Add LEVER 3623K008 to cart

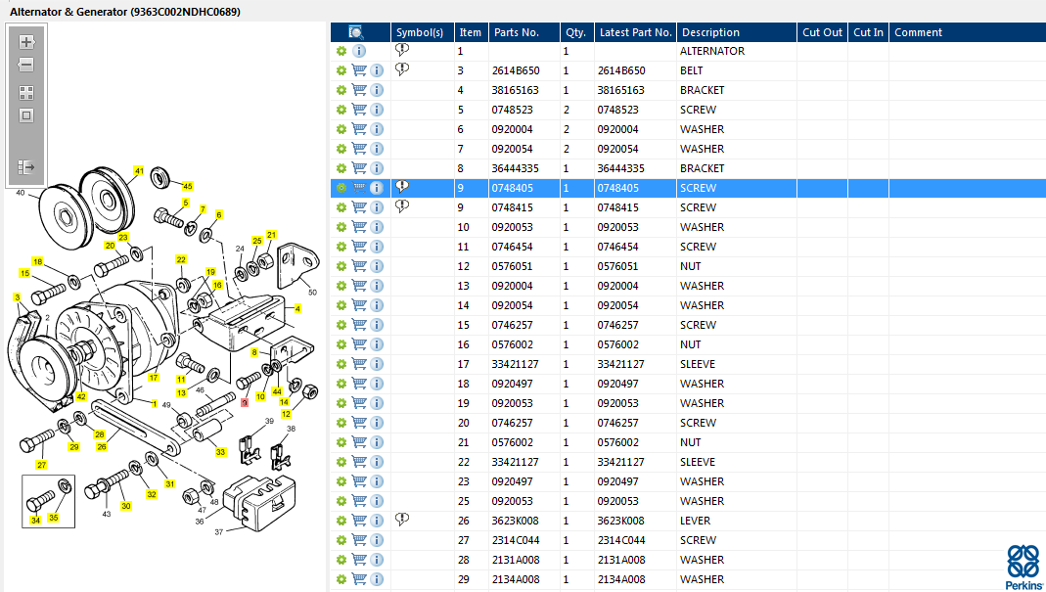[359, 521]
